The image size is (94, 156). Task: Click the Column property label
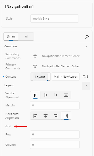tap(11, 145)
